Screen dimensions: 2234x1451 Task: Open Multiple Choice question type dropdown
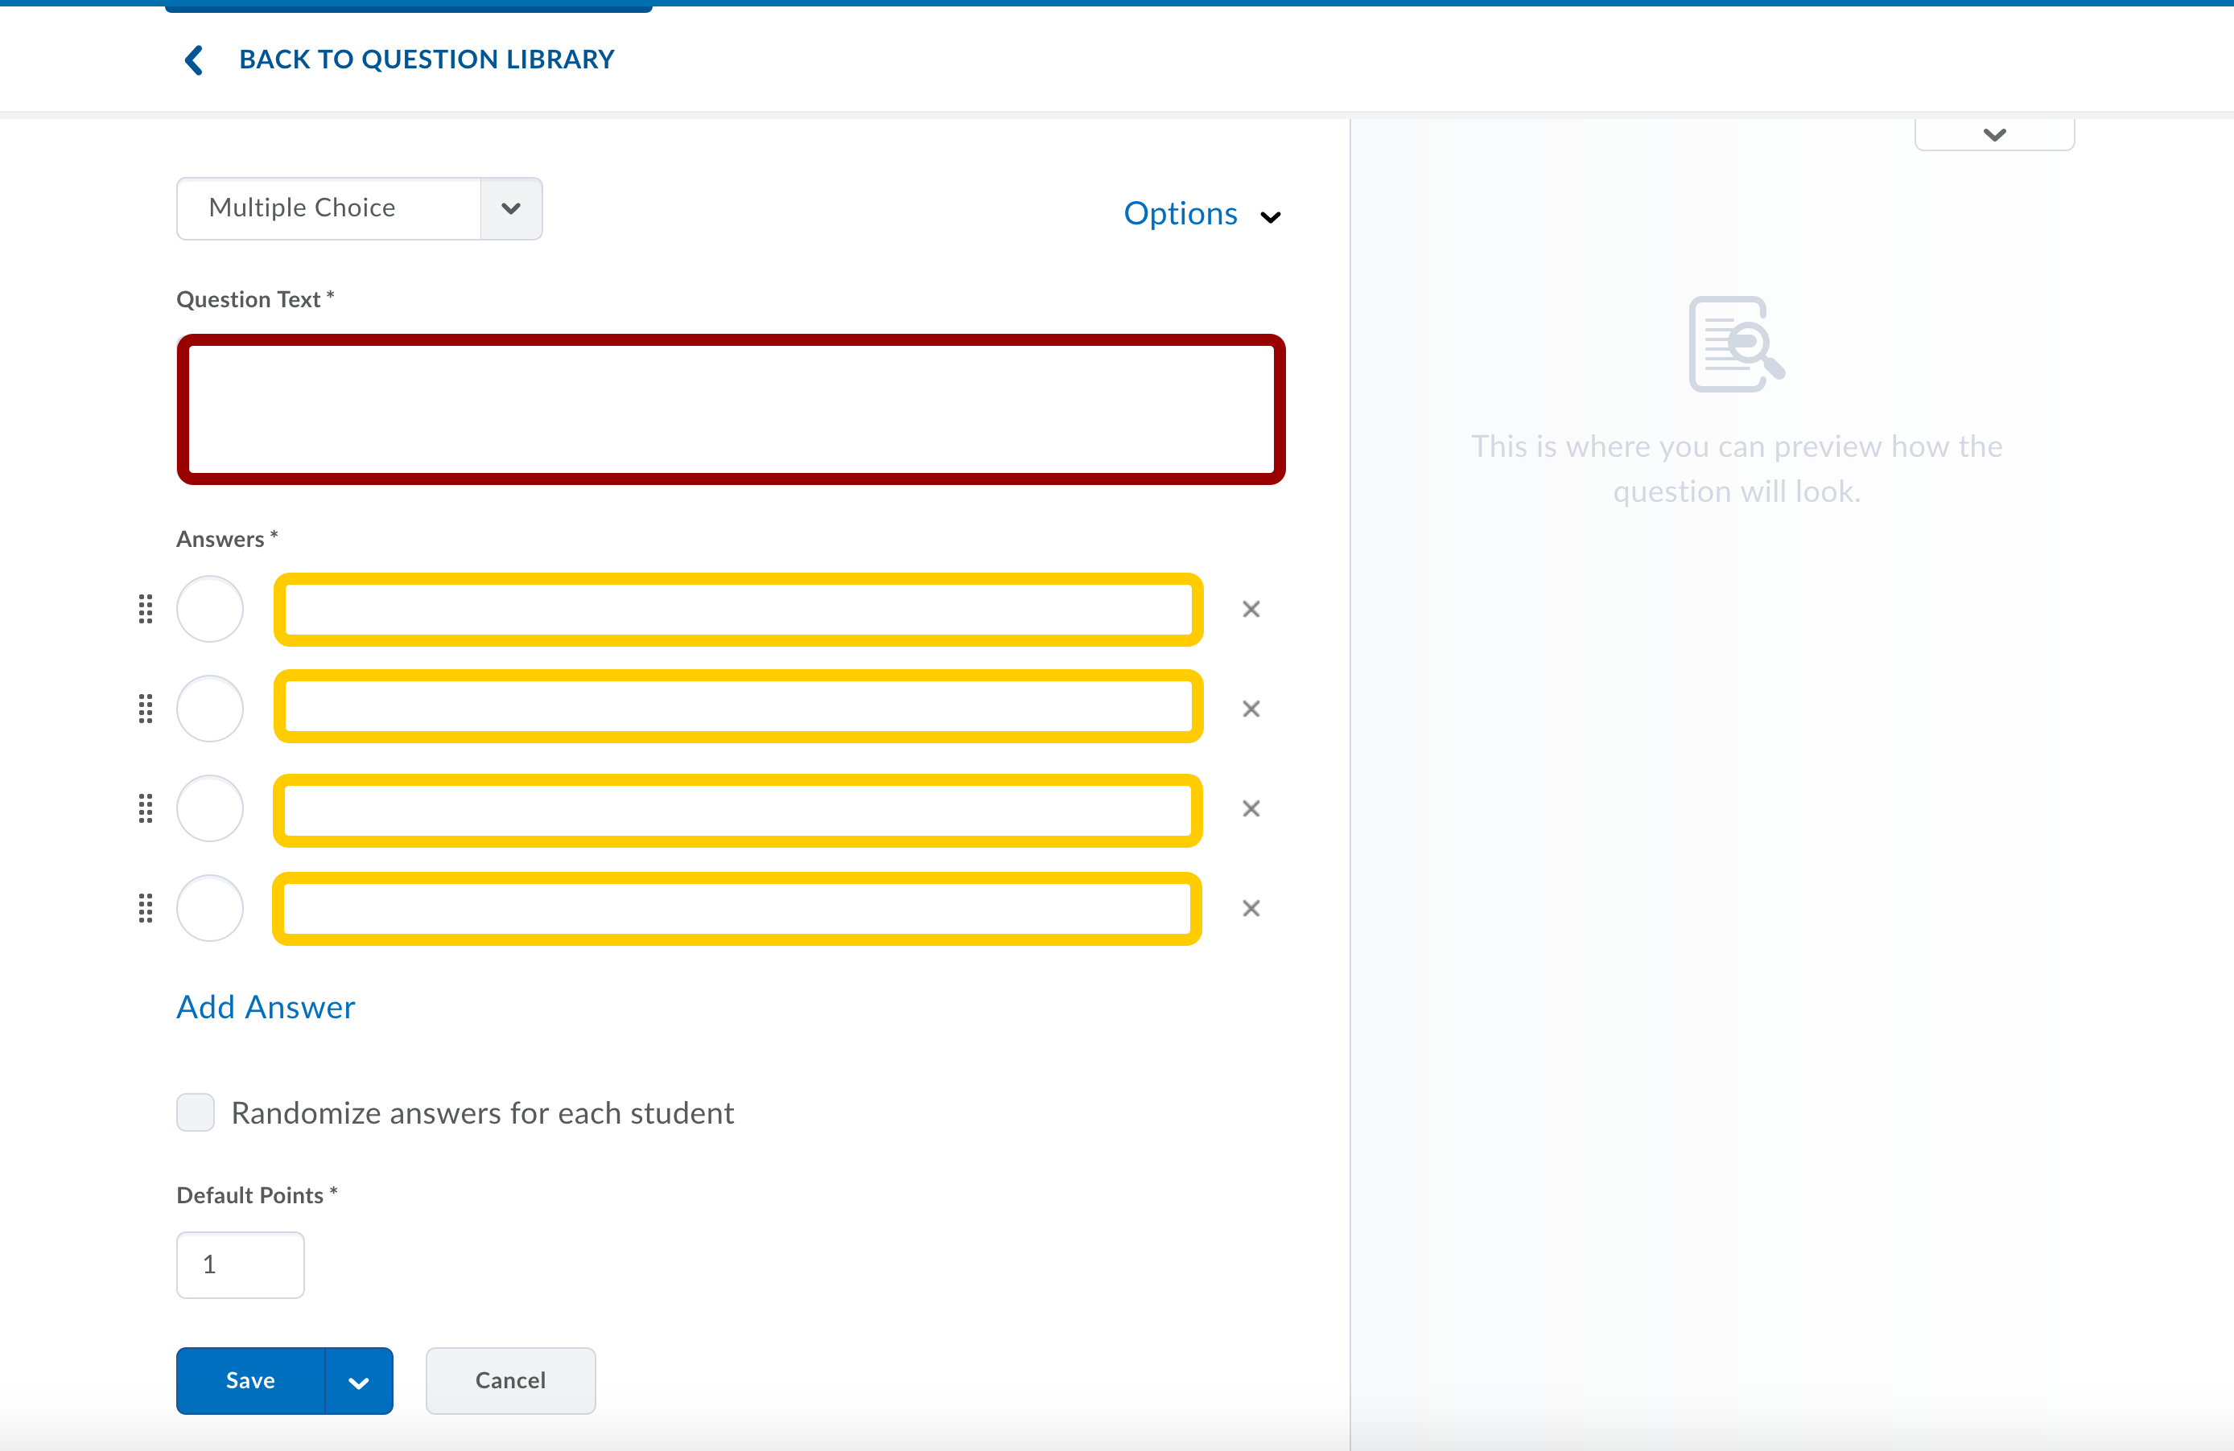[511, 208]
